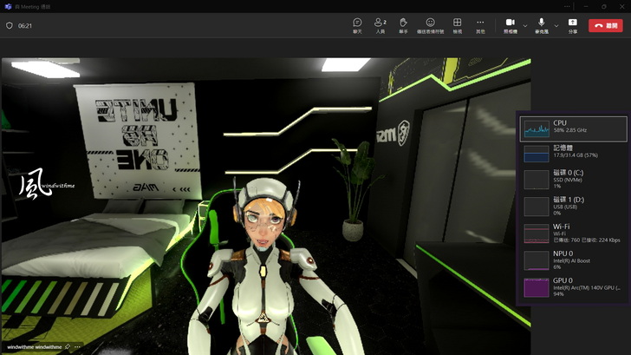The width and height of the screenshot is (631, 355).
Task: Select the GPU 0 performance entry
Action: pos(573,287)
